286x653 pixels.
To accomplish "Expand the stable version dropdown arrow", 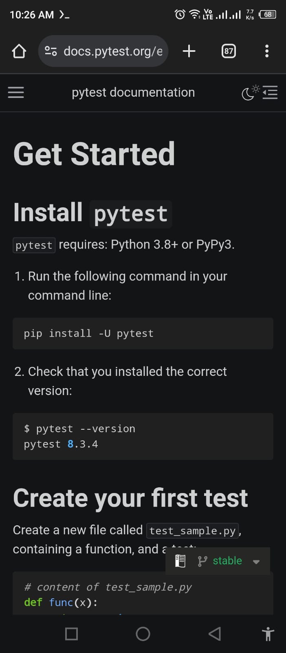I will tap(256, 562).
